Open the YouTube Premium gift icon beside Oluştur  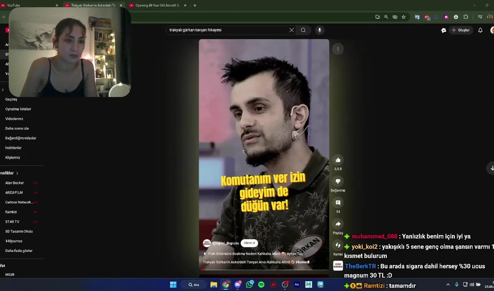click(x=443, y=30)
